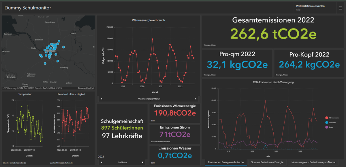Show previous Indikator panel with left arrow
The image size is (346, 167).
click(101, 162)
